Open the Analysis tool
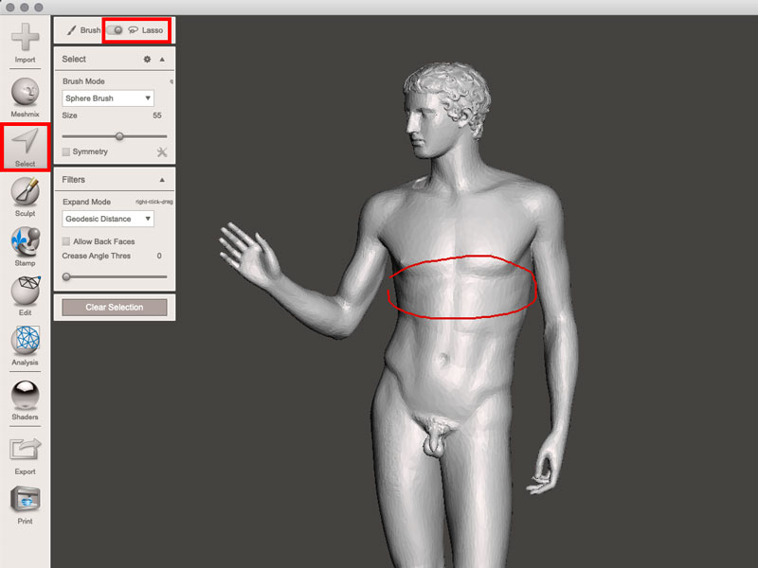 point(25,341)
